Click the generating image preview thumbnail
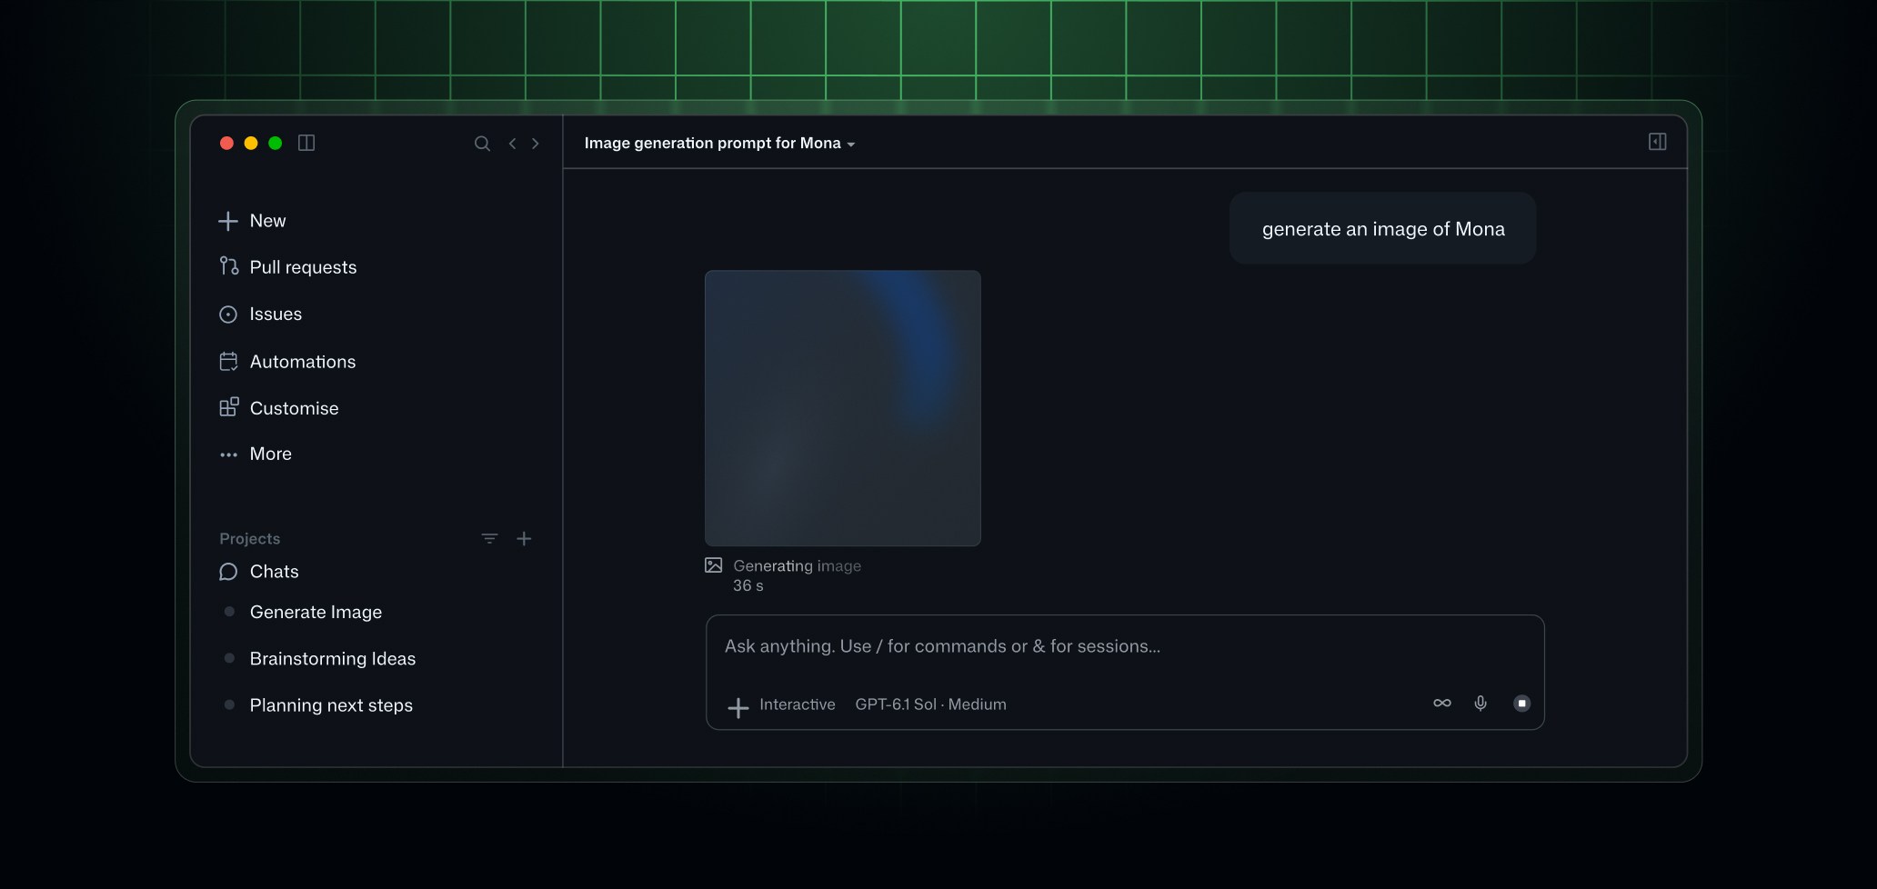 pyautogui.click(x=843, y=408)
